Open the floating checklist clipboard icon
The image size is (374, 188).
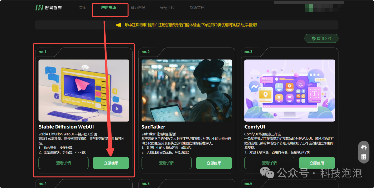pyautogui.click(x=364, y=157)
